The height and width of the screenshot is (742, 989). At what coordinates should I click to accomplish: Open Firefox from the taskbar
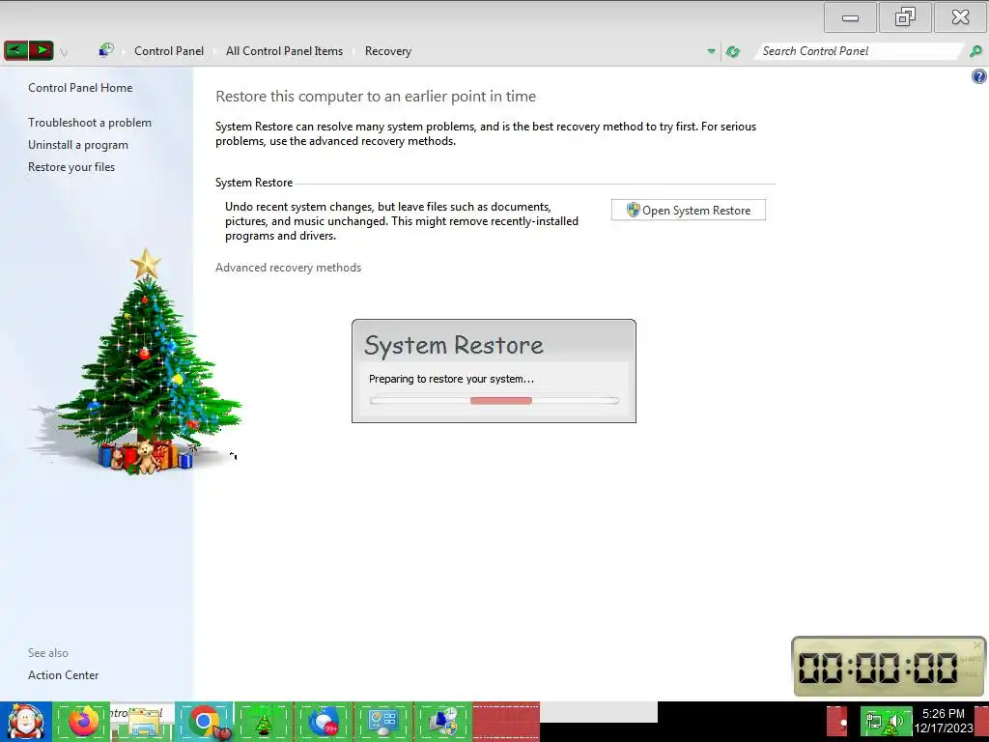tap(83, 722)
